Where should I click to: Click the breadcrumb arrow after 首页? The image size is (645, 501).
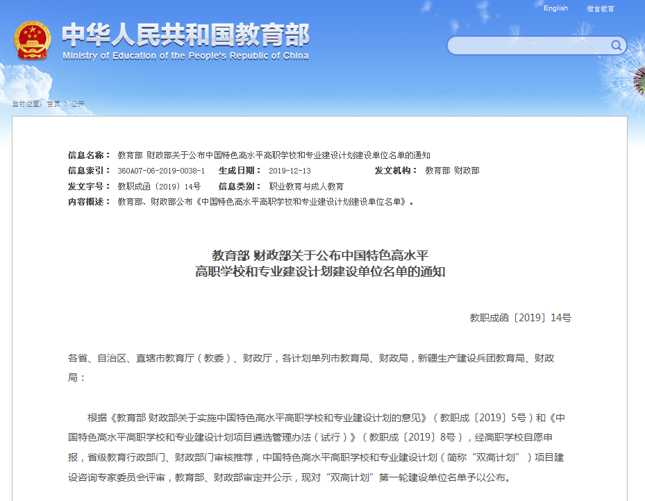65,104
